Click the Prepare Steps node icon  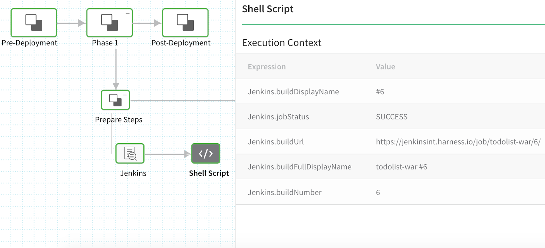point(115,100)
